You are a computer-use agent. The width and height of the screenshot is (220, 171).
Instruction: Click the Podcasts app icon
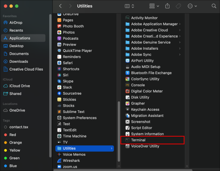click(59, 38)
